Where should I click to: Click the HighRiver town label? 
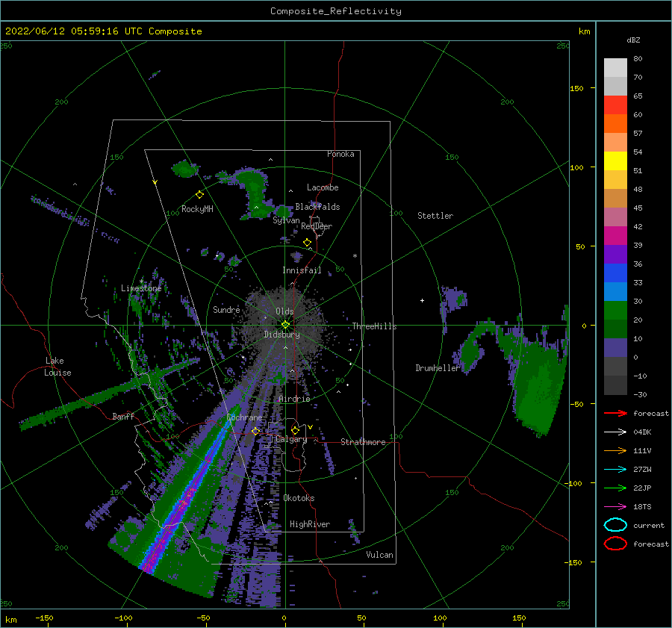point(310,524)
